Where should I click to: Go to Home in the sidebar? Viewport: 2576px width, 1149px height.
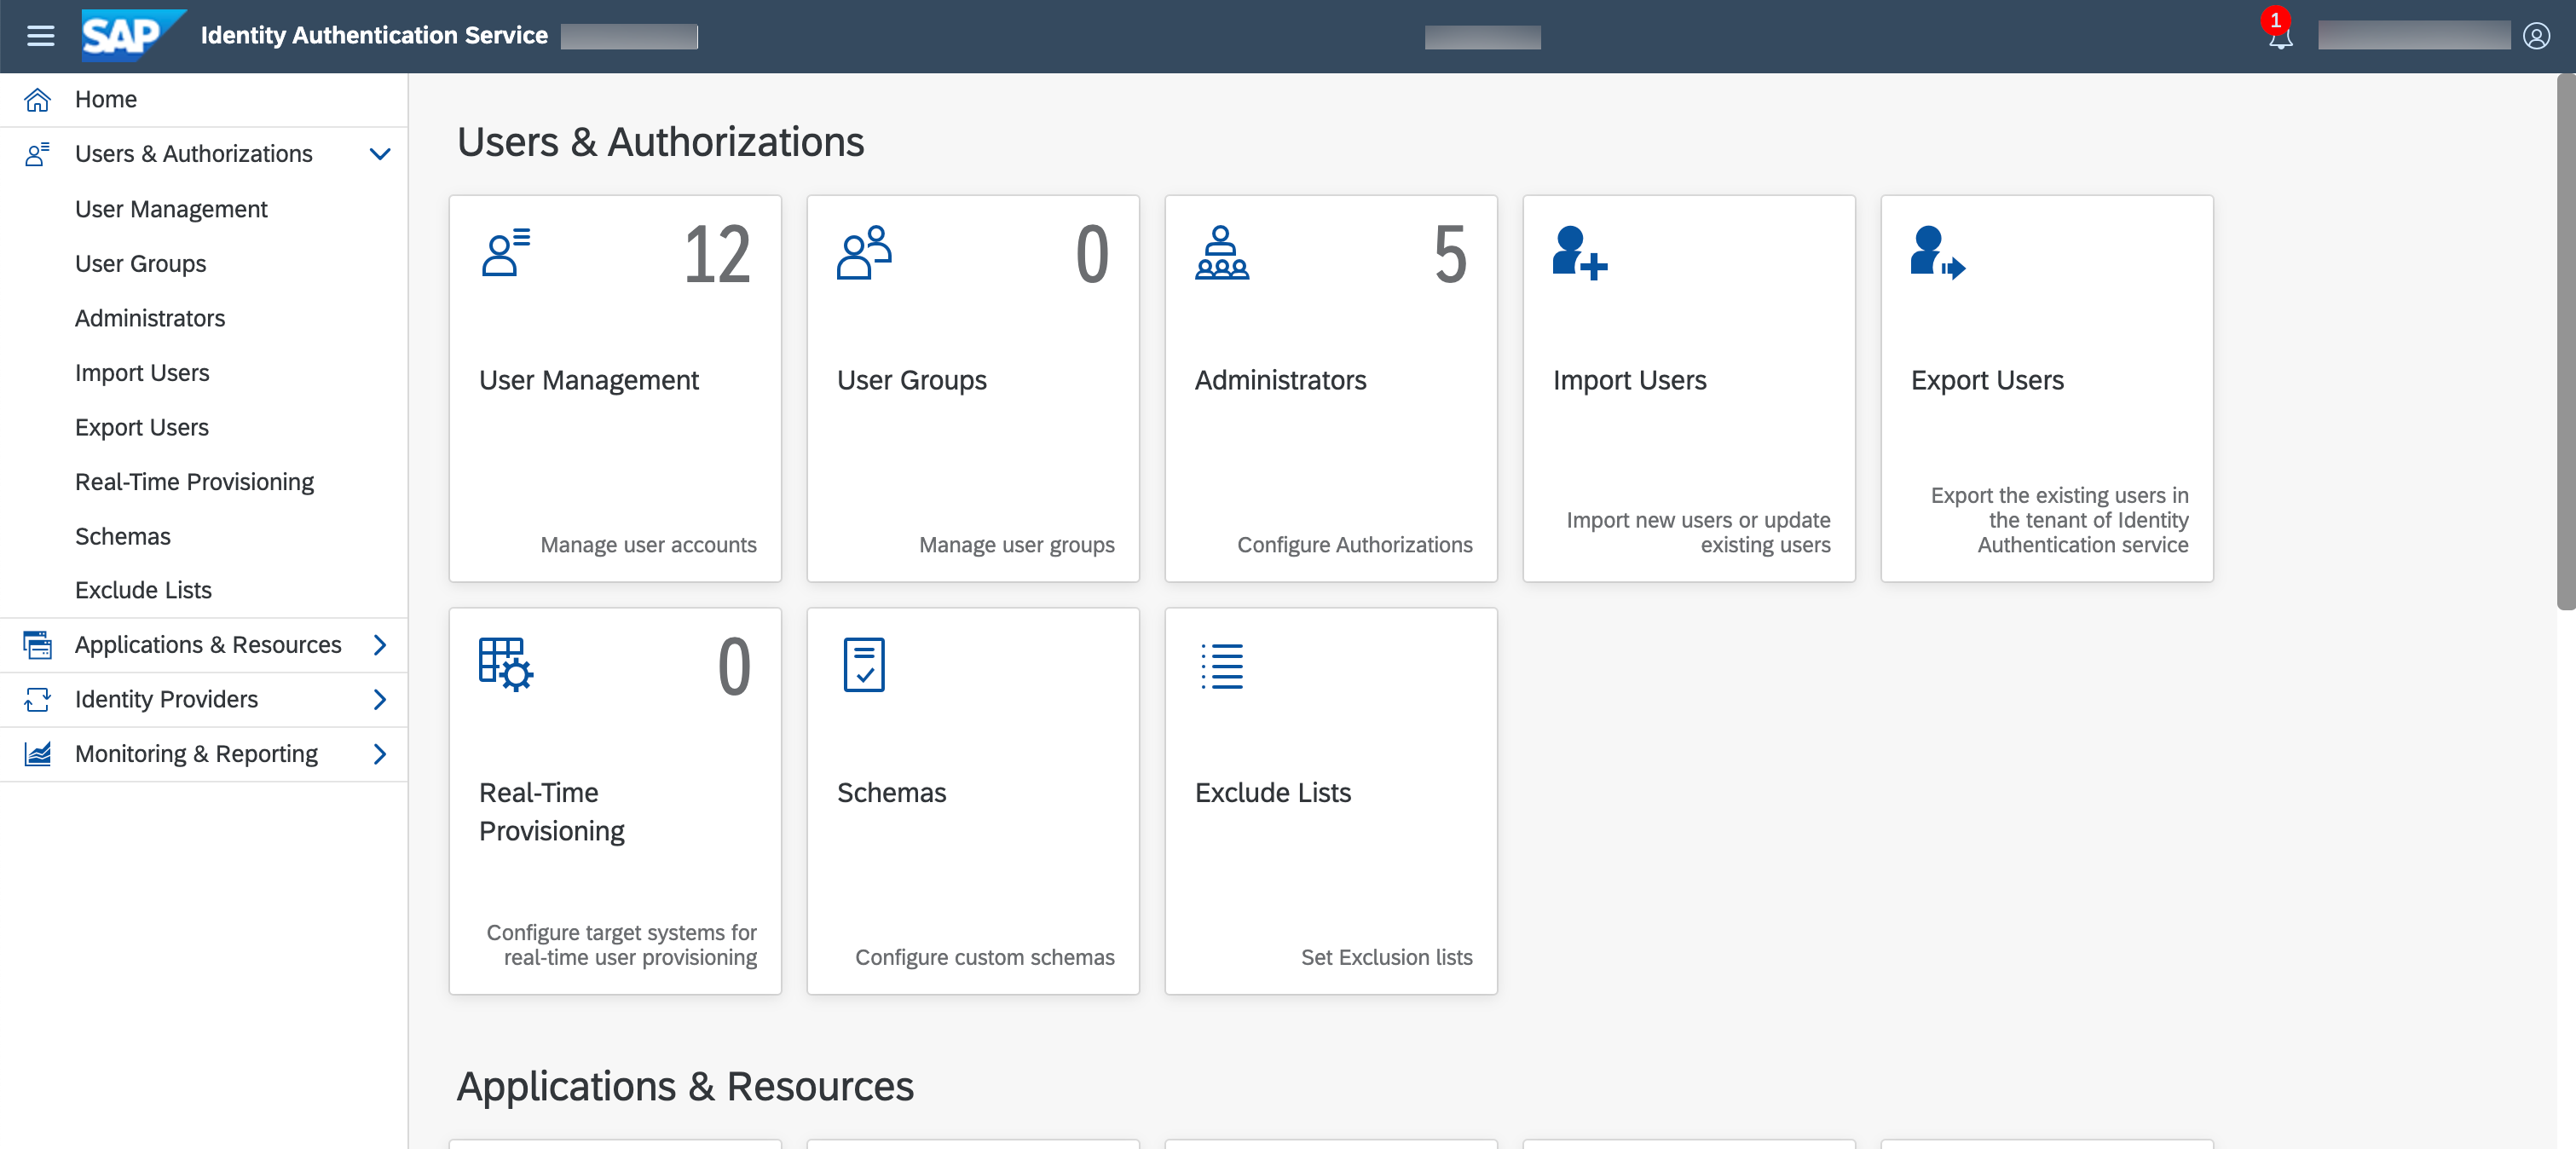[x=204, y=99]
